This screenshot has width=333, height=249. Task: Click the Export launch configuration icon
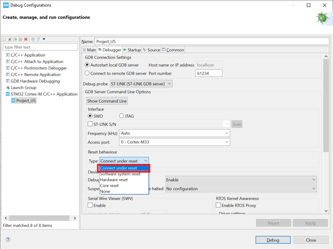click(15, 39)
